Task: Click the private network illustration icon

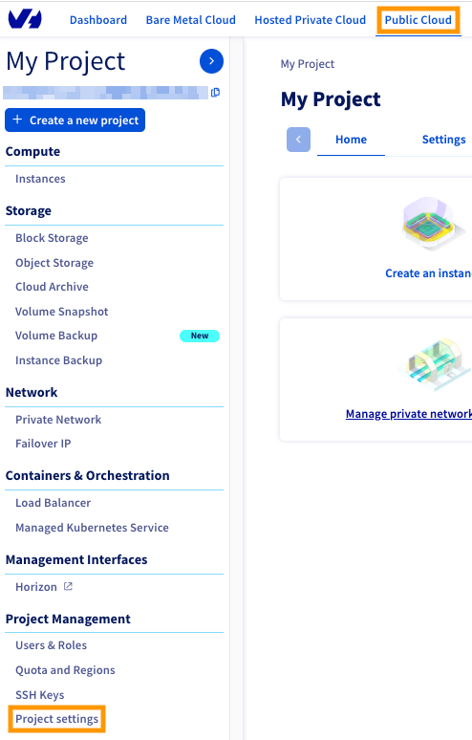Action: coord(434,365)
